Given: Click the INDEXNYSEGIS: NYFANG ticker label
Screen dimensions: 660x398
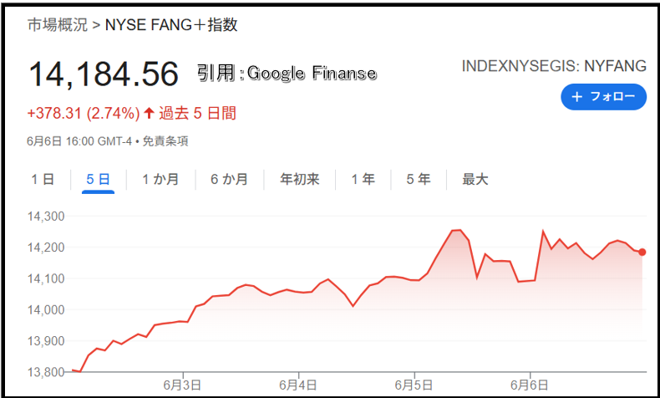Looking at the screenshot, I should pyautogui.click(x=554, y=66).
